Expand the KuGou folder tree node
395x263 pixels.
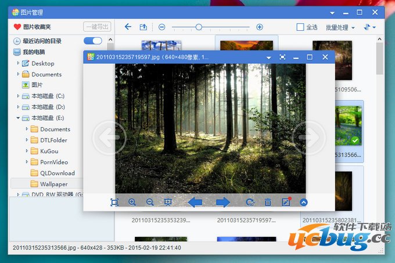[27, 151]
